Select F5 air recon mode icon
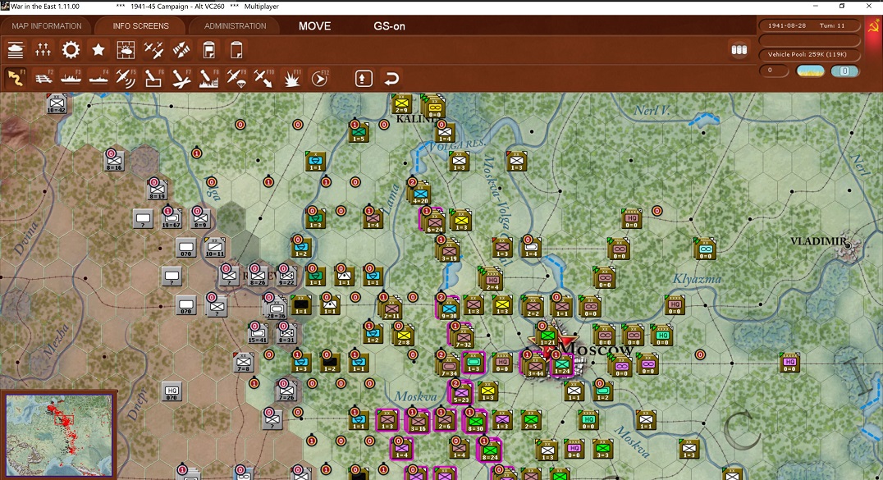The width and height of the screenshot is (883, 480). pos(126,78)
